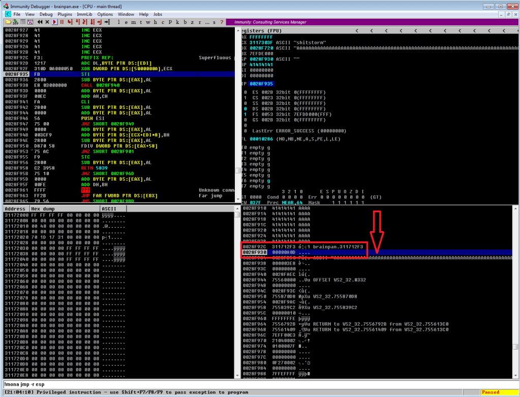Open the ImmLib menu

tap(84, 14)
